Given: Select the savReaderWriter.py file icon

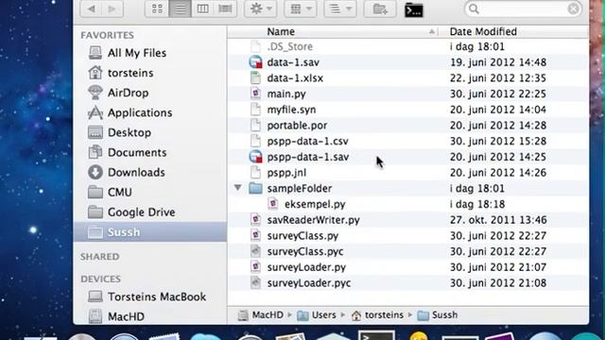Looking at the screenshot, I should [x=255, y=220].
